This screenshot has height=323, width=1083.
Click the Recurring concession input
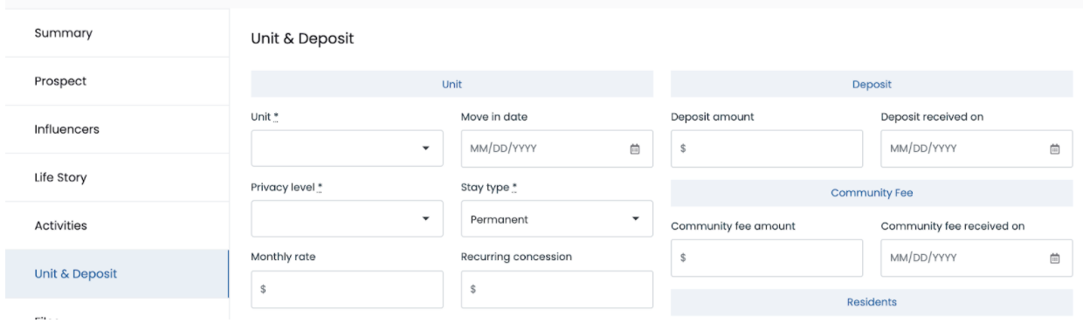pos(556,290)
